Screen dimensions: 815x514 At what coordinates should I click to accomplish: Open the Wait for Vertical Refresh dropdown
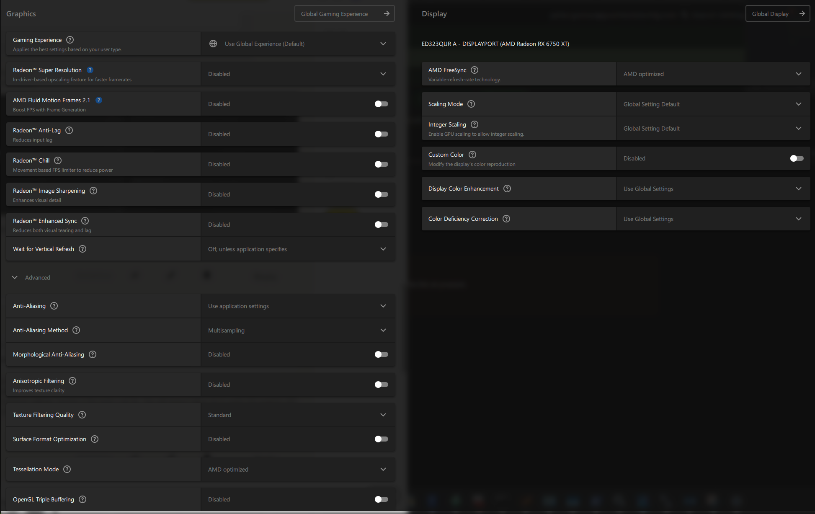pyautogui.click(x=298, y=249)
